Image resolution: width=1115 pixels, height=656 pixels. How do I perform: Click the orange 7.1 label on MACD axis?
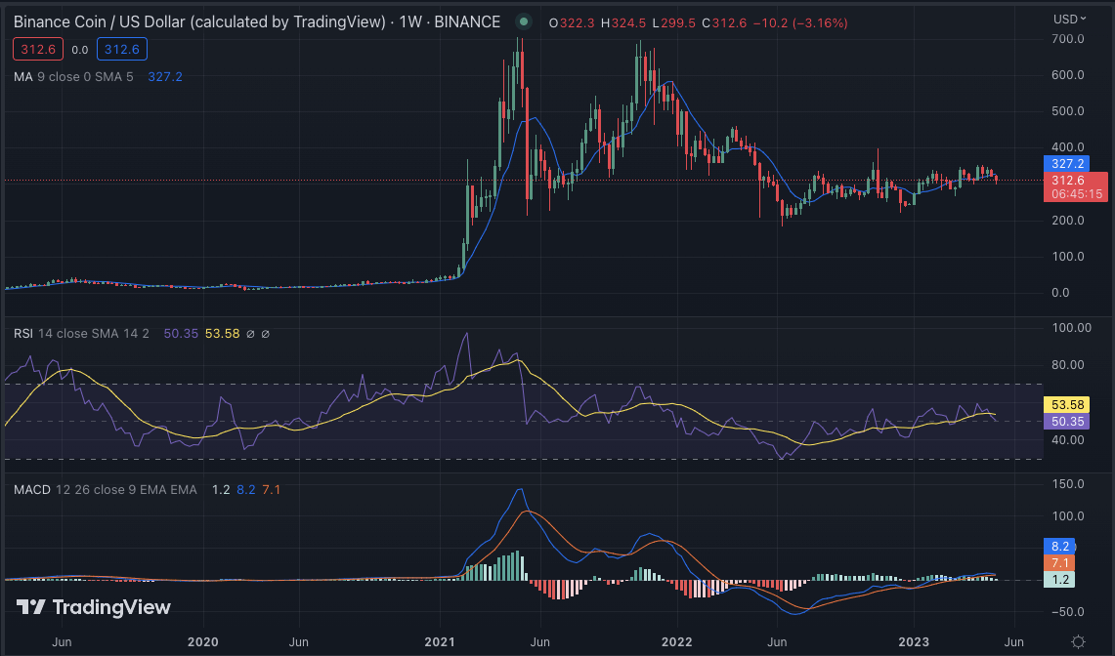(x=1059, y=563)
